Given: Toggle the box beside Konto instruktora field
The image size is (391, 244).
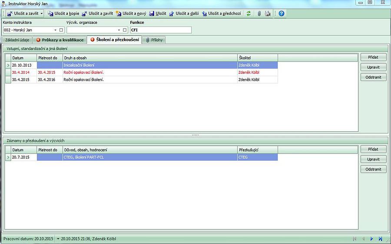Looking at the screenshot, I should [61, 30].
